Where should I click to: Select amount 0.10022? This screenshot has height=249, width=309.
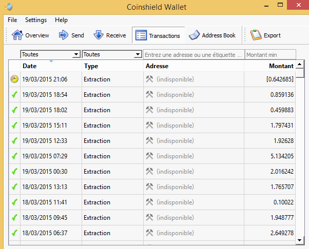pos(283,202)
